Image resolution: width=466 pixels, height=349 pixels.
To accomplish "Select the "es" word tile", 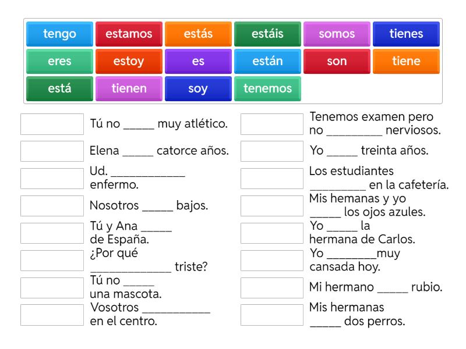I will (x=198, y=61).
